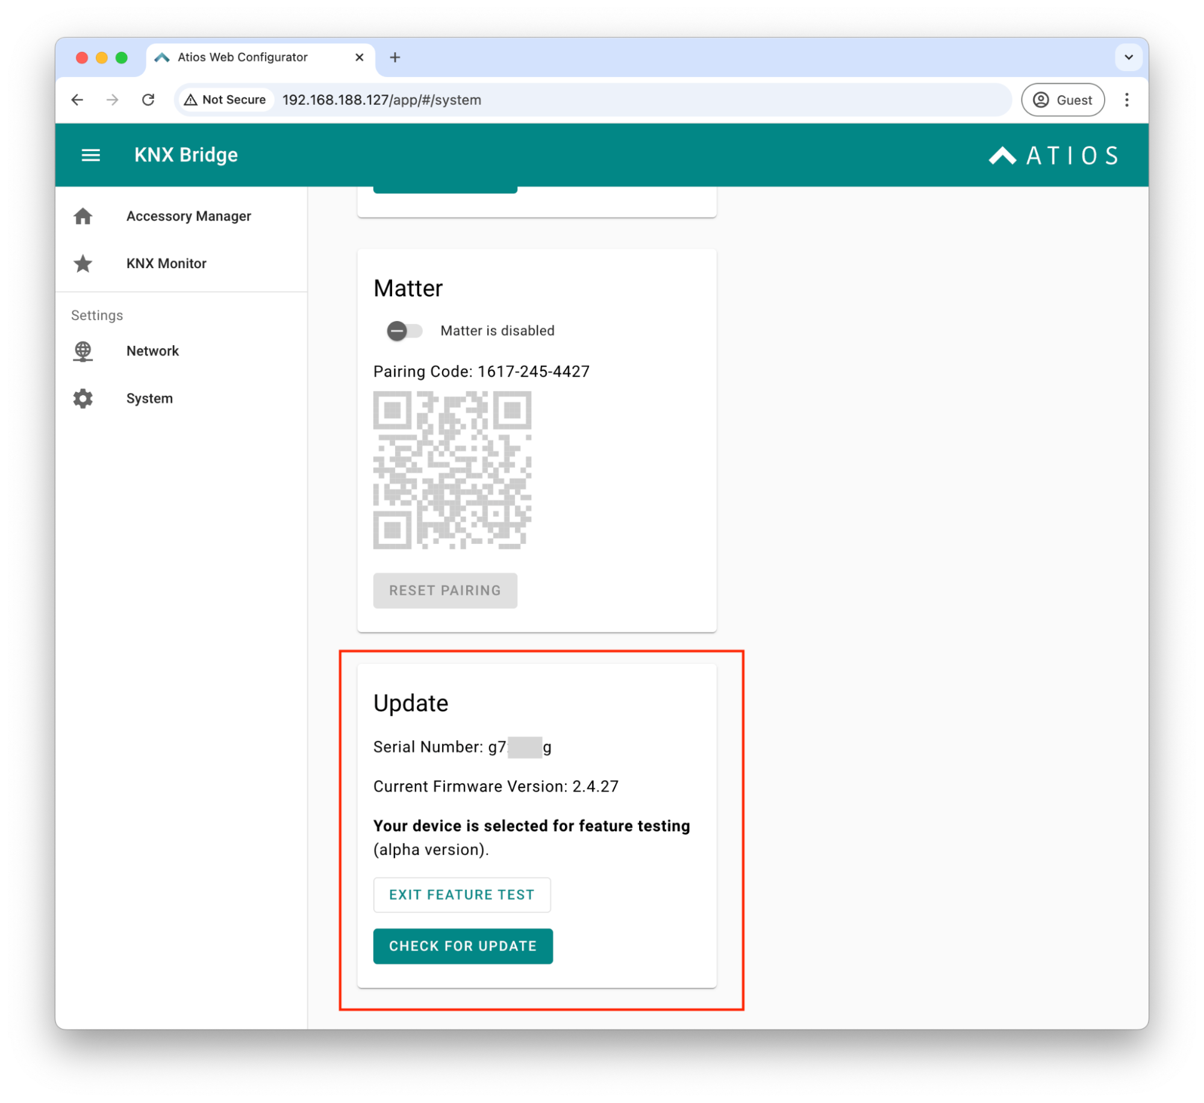Go forward in browser history
This screenshot has width=1204, height=1103.
tap(112, 99)
